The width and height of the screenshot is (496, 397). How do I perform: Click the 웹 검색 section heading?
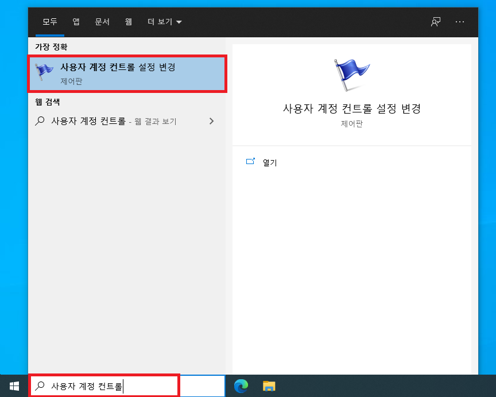point(48,102)
